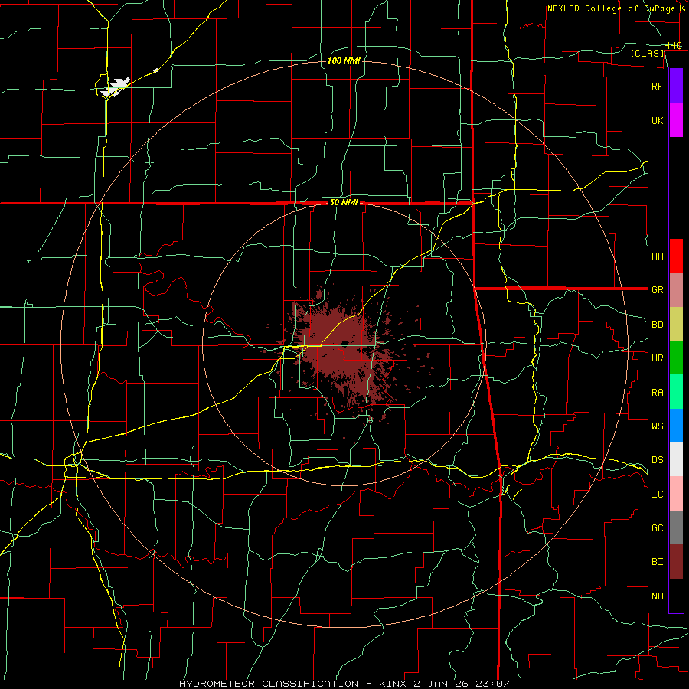The width and height of the screenshot is (689, 689).
Task: Click the WS legend label
Action: pyautogui.click(x=657, y=426)
